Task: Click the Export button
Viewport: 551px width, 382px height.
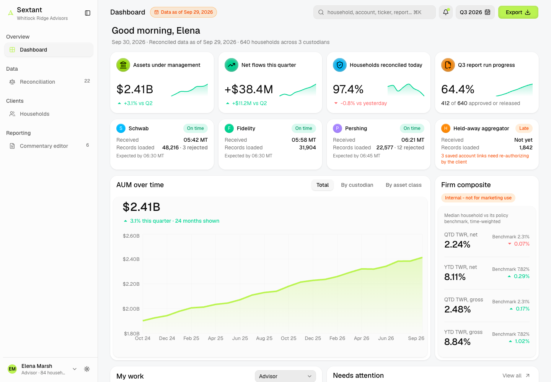Action: [x=518, y=12]
